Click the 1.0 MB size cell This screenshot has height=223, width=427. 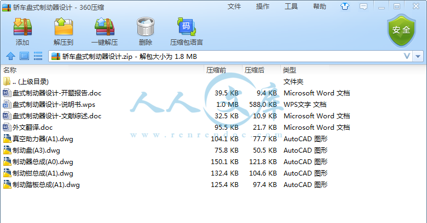point(227,105)
